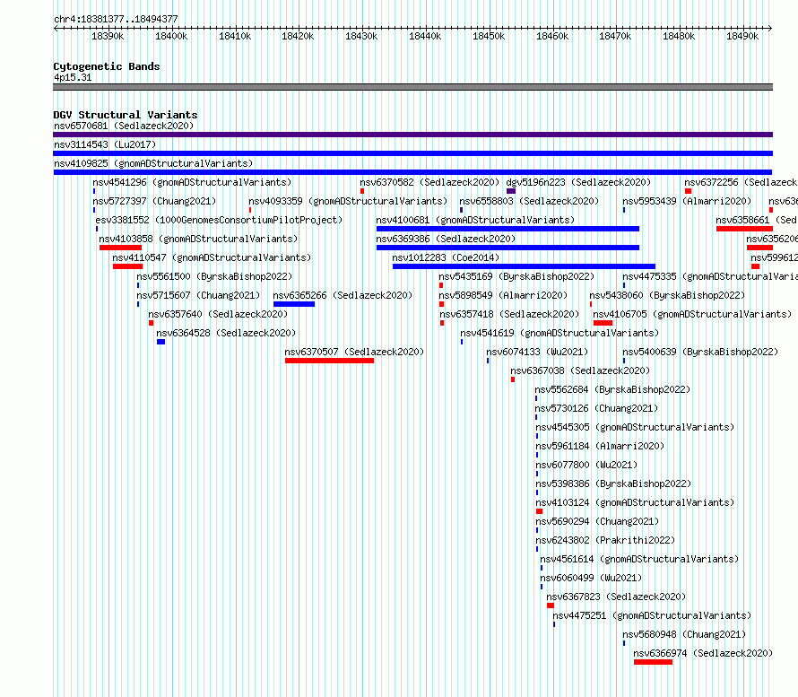Select the nsv5953439 (Almarri2020) label

pyautogui.click(x=687, y=201)
